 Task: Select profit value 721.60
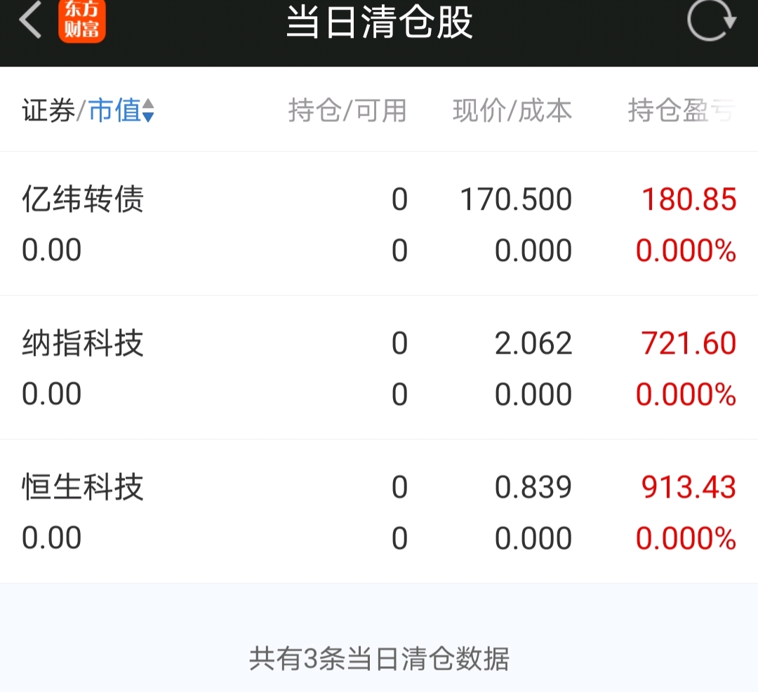coord(689,343)
